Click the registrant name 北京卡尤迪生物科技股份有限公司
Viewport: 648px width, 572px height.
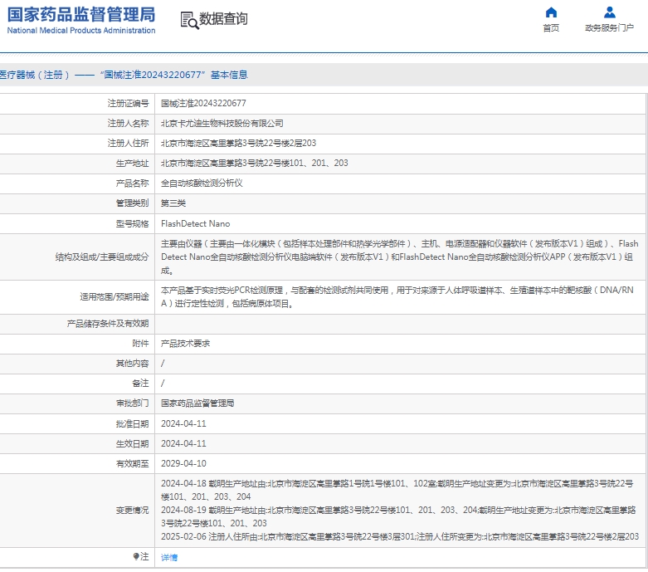(222, 124)
